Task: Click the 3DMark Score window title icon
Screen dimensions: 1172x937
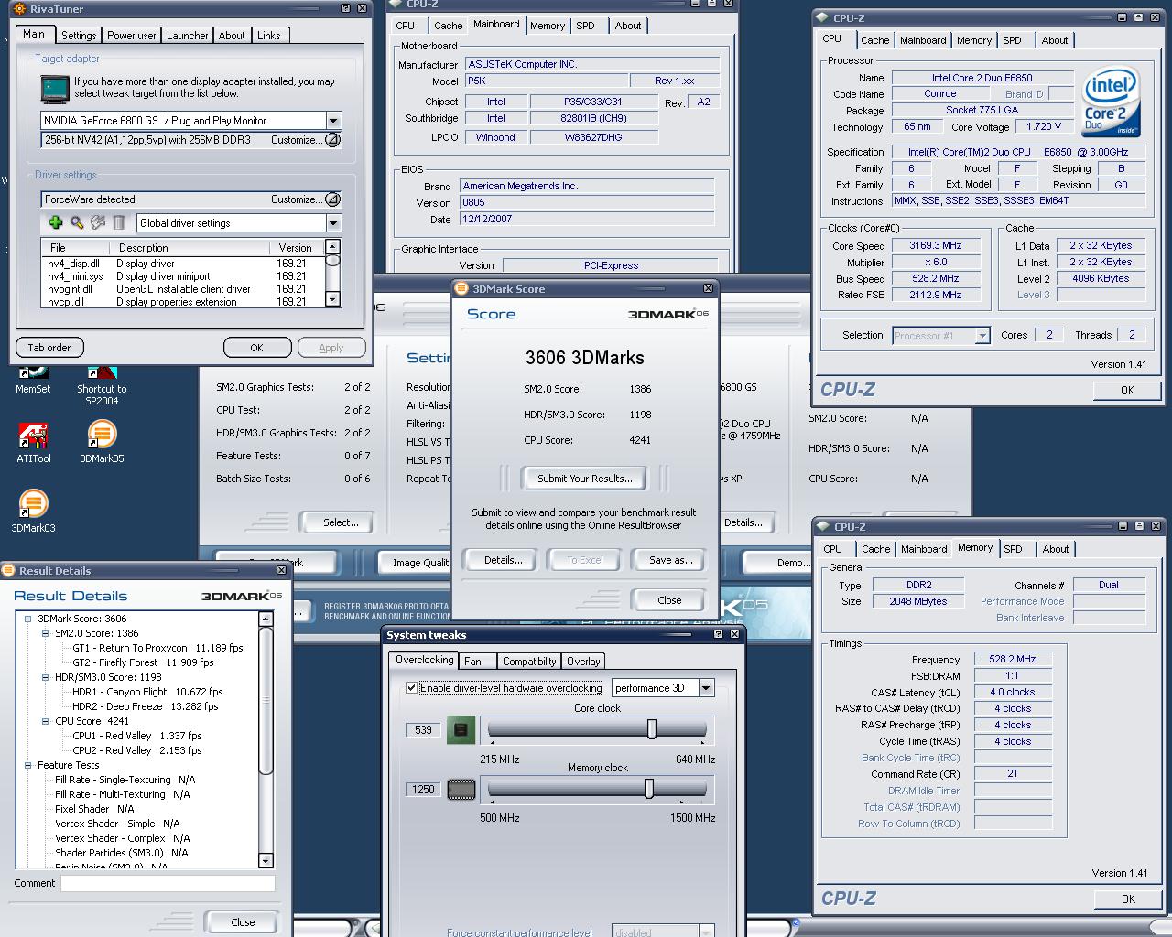Action: 462,288
